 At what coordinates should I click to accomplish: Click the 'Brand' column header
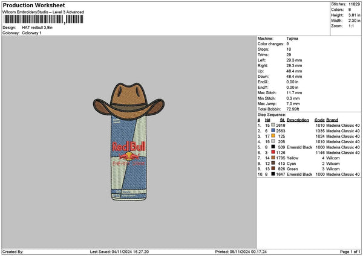(332, 120)
